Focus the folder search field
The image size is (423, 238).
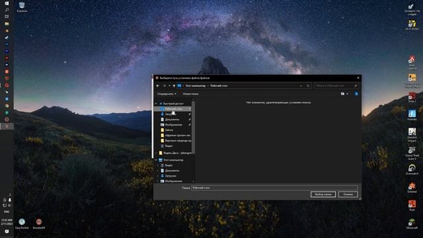point(336,86)
